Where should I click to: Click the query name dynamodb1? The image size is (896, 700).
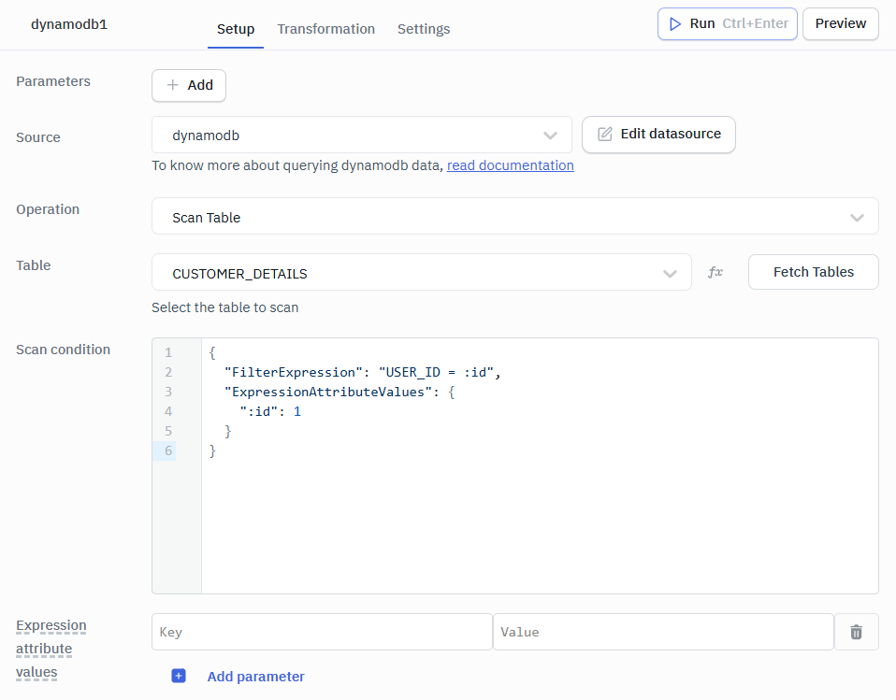(x=69, y=24)
